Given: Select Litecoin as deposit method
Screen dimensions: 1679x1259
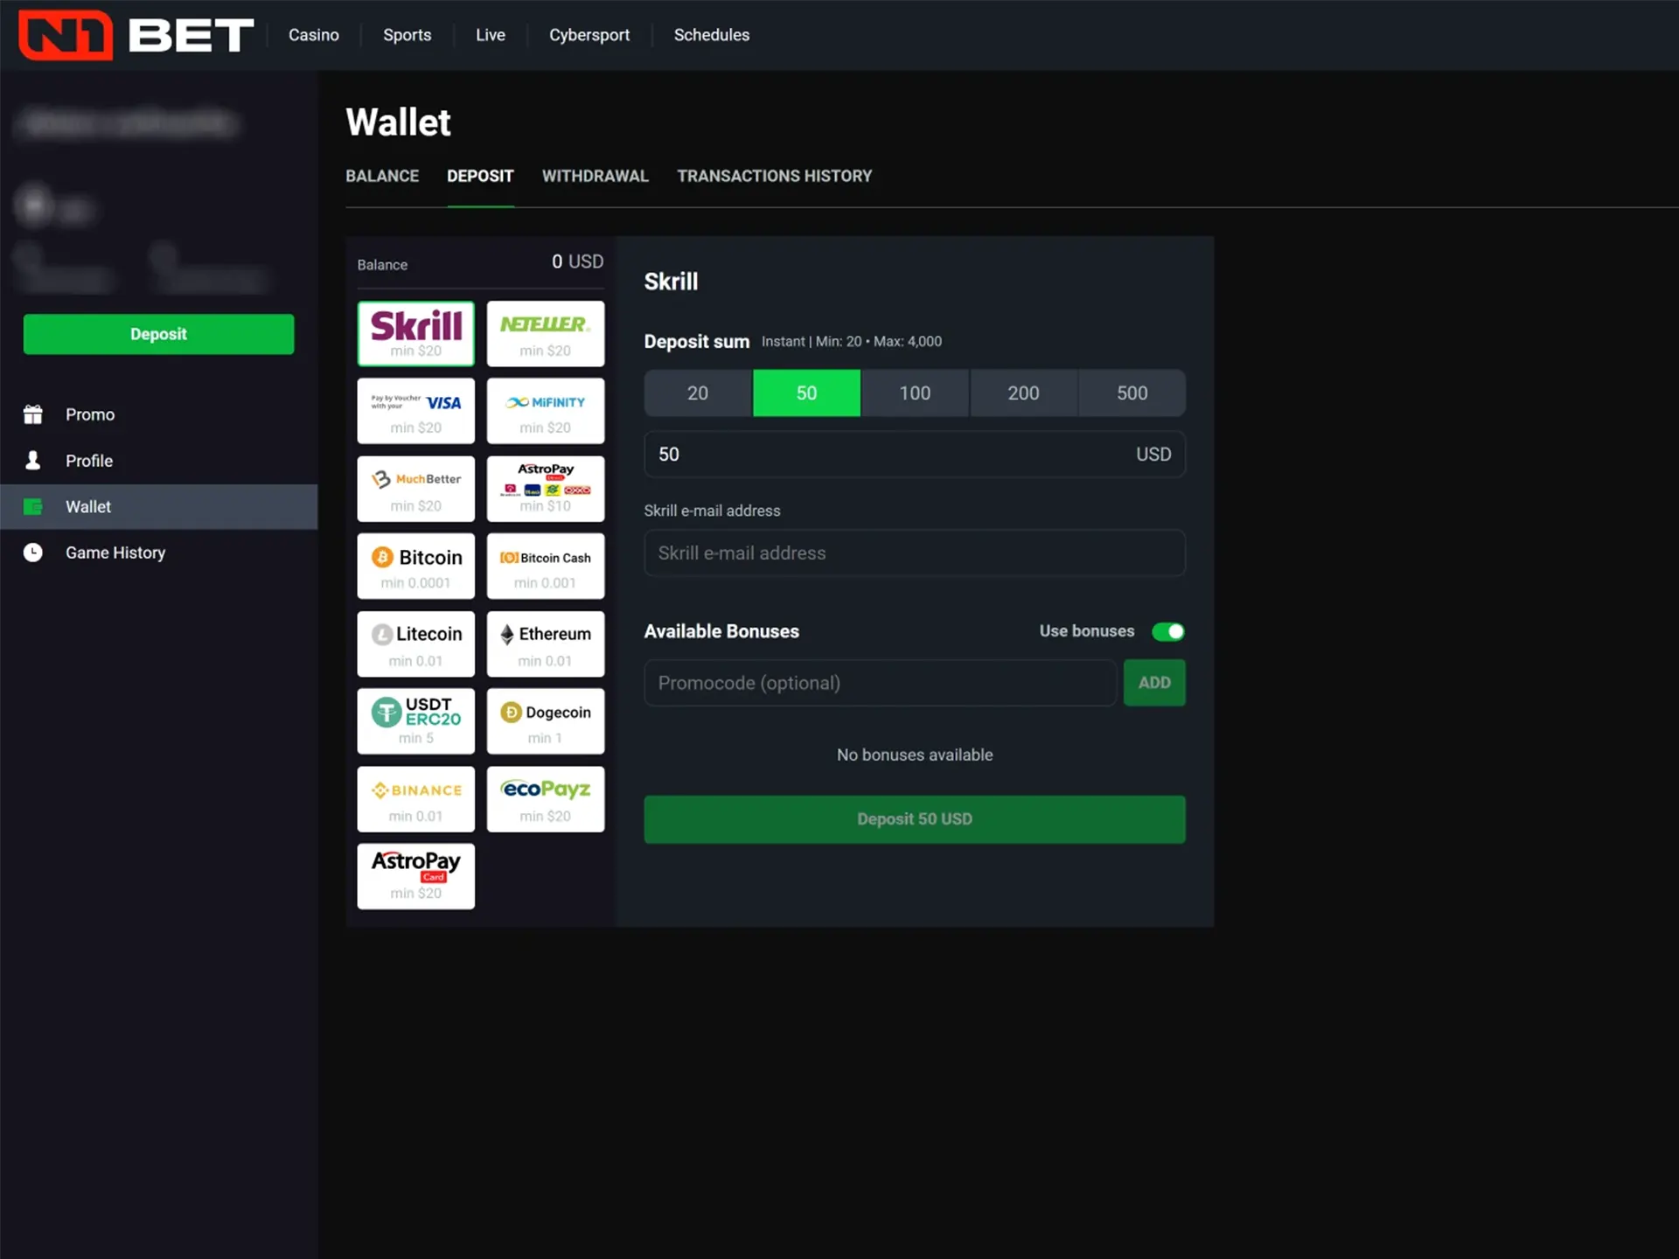Looking at the screenshot, I should 415,644.
